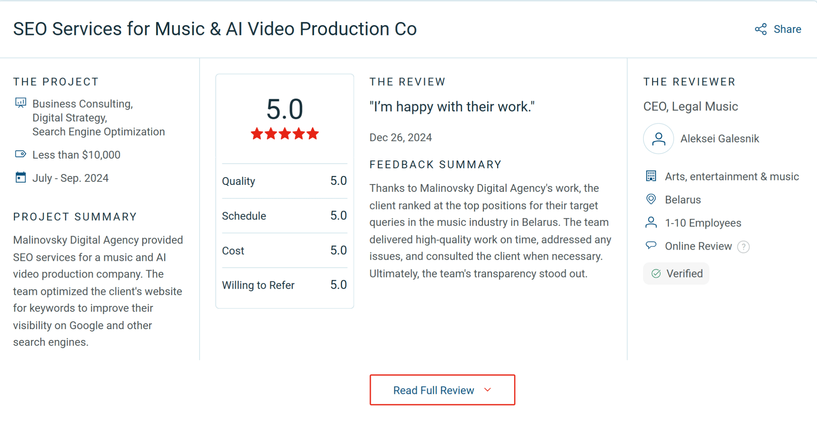Select the reviewer name Aleksei Galesnik
This screenshot has width=817, height=428.
click(720, 138)
